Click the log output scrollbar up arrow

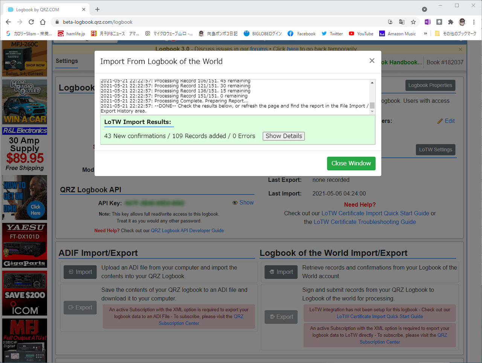pos(372,83)
